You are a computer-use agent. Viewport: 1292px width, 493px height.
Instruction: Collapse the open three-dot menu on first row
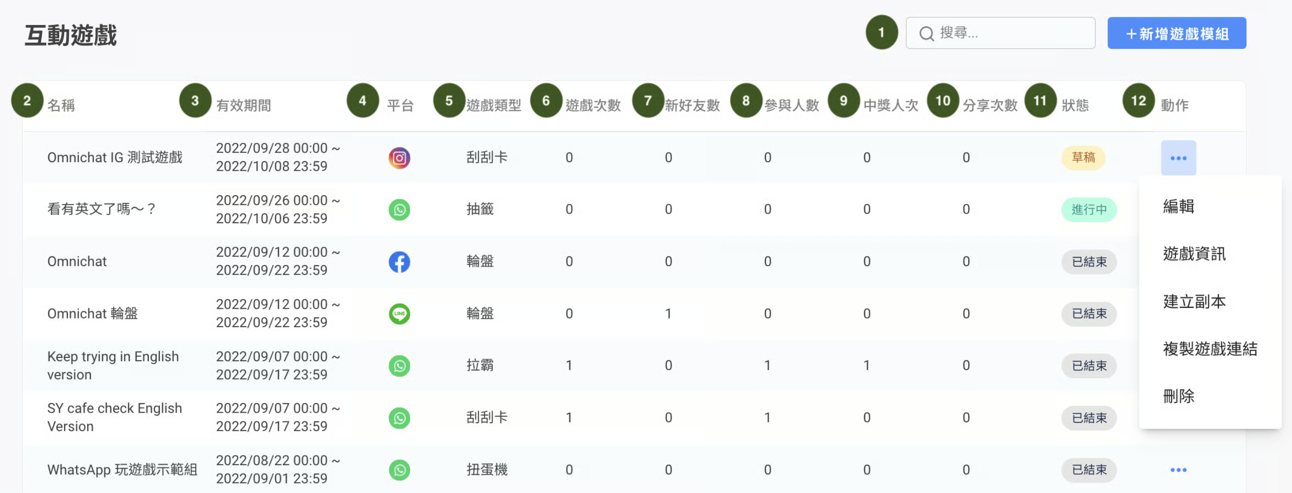point(1178,158)
